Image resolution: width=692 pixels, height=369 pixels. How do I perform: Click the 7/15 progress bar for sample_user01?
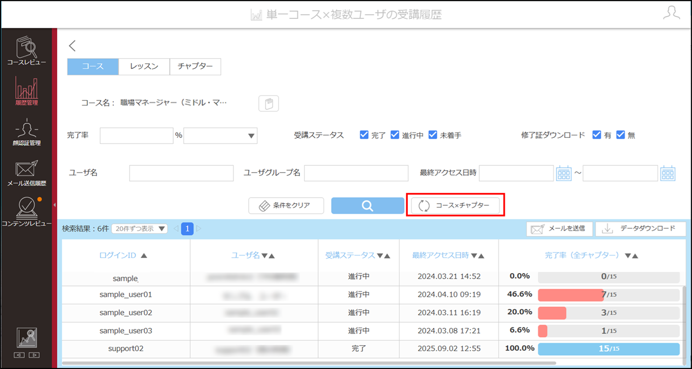pyautogui.click(x=609, y=295)
